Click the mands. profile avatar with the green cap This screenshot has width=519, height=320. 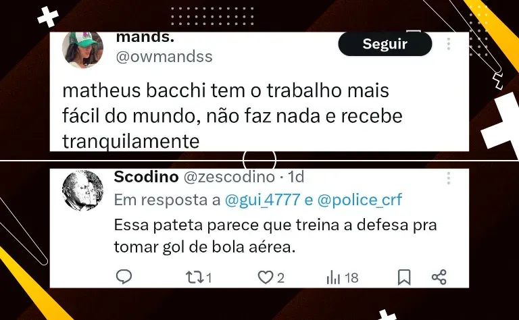[82, 49]
